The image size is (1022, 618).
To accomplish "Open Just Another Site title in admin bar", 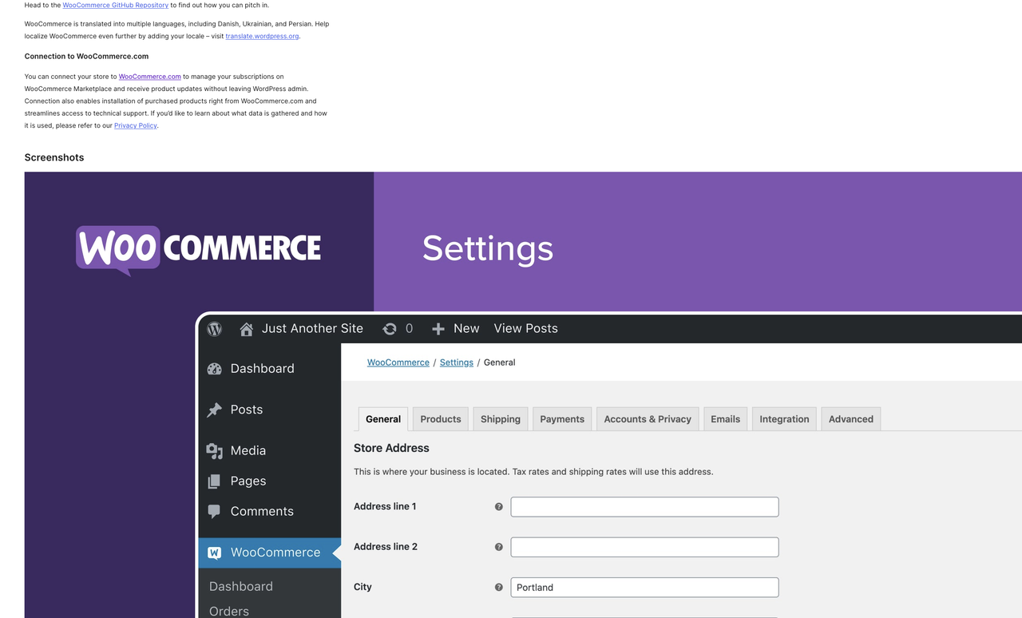I will click(312, 328).
